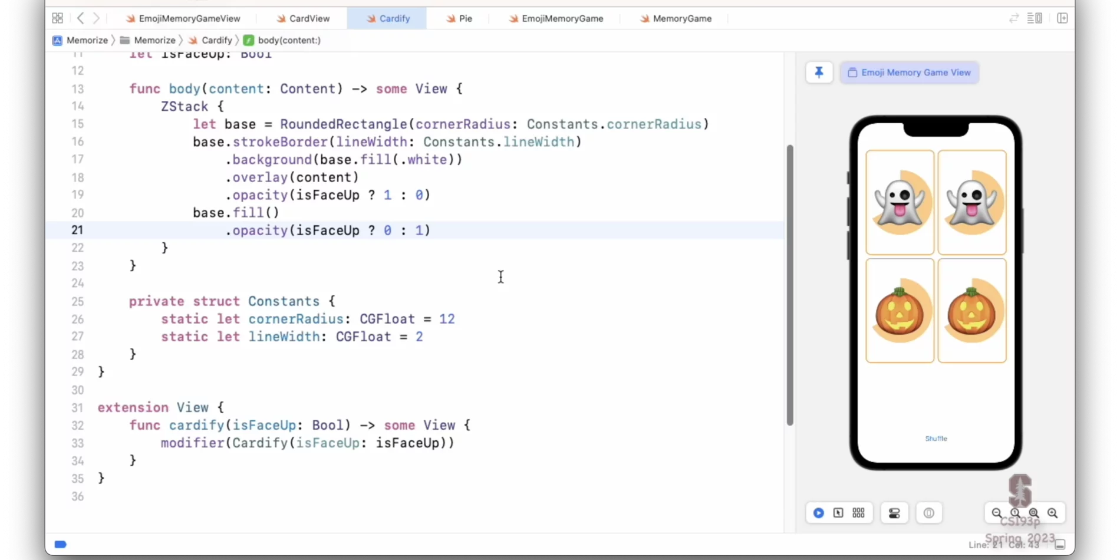Click the cardify function name on line 32
Image resolution: width=1120 pixels, height=560 pixels.
tap(196, 425)
